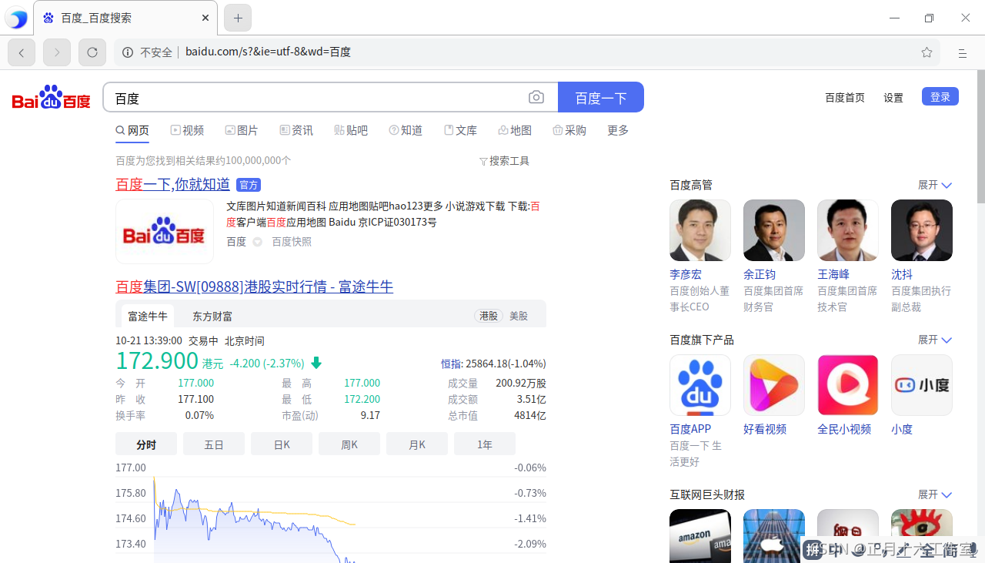Click the 百度APP product icon

700,385
